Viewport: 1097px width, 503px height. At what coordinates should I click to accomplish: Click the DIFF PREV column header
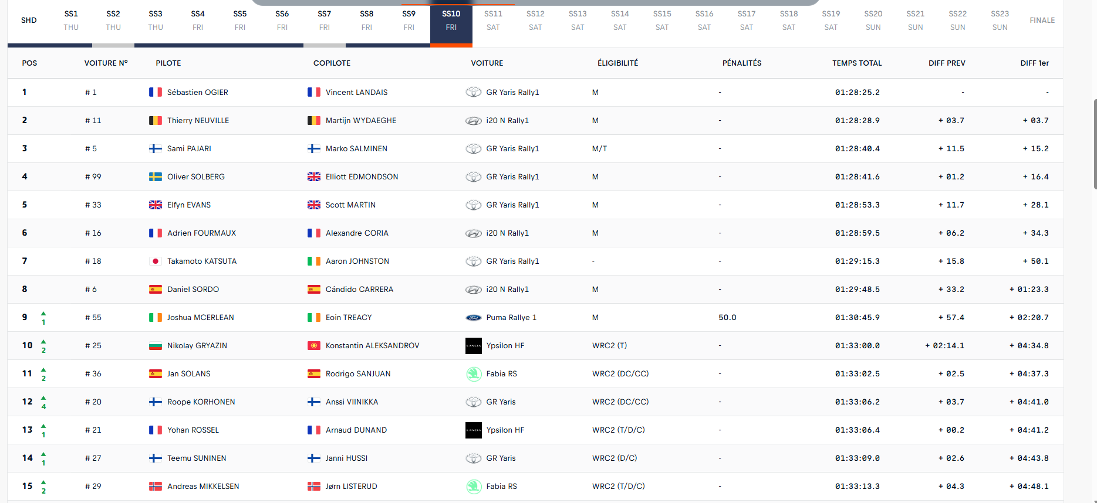pos(947,63)
